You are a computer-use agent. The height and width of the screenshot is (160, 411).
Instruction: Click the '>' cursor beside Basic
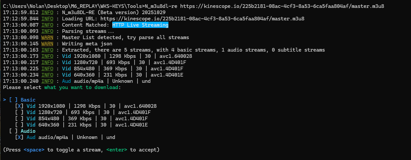click(5, 100)
